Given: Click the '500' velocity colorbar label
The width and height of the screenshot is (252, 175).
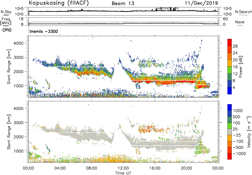Looking at the screenshot, I should pos(237,117).
